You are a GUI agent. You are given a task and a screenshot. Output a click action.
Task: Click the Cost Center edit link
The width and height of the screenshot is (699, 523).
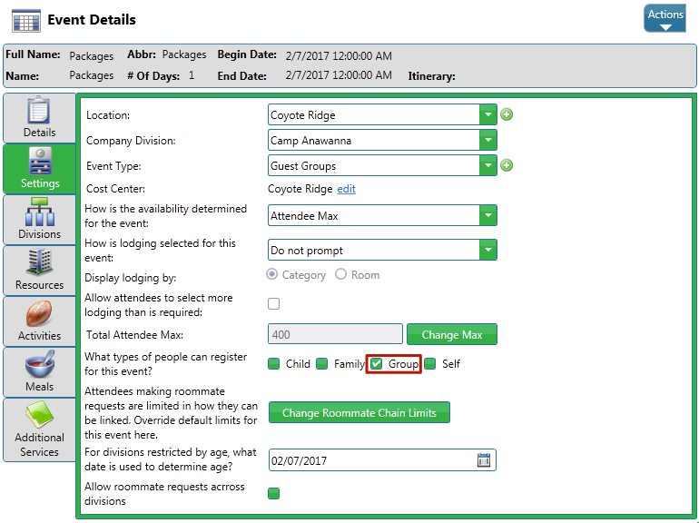346,189
